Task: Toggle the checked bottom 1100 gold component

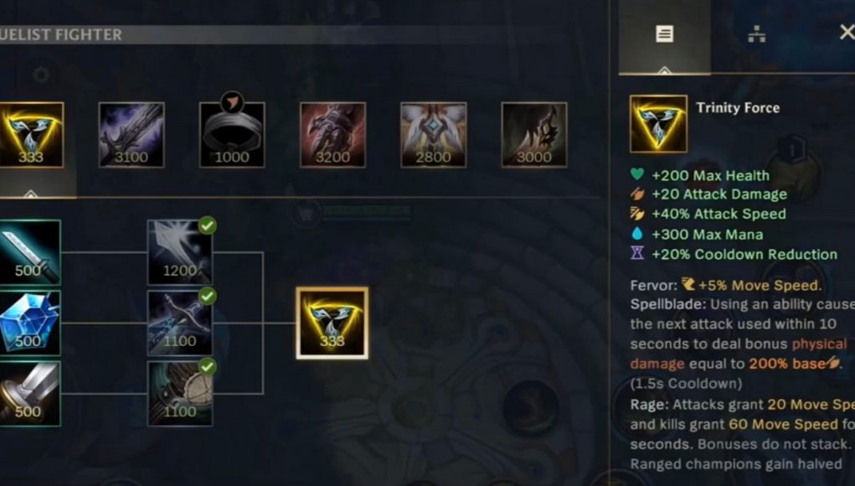Action: 180,393
